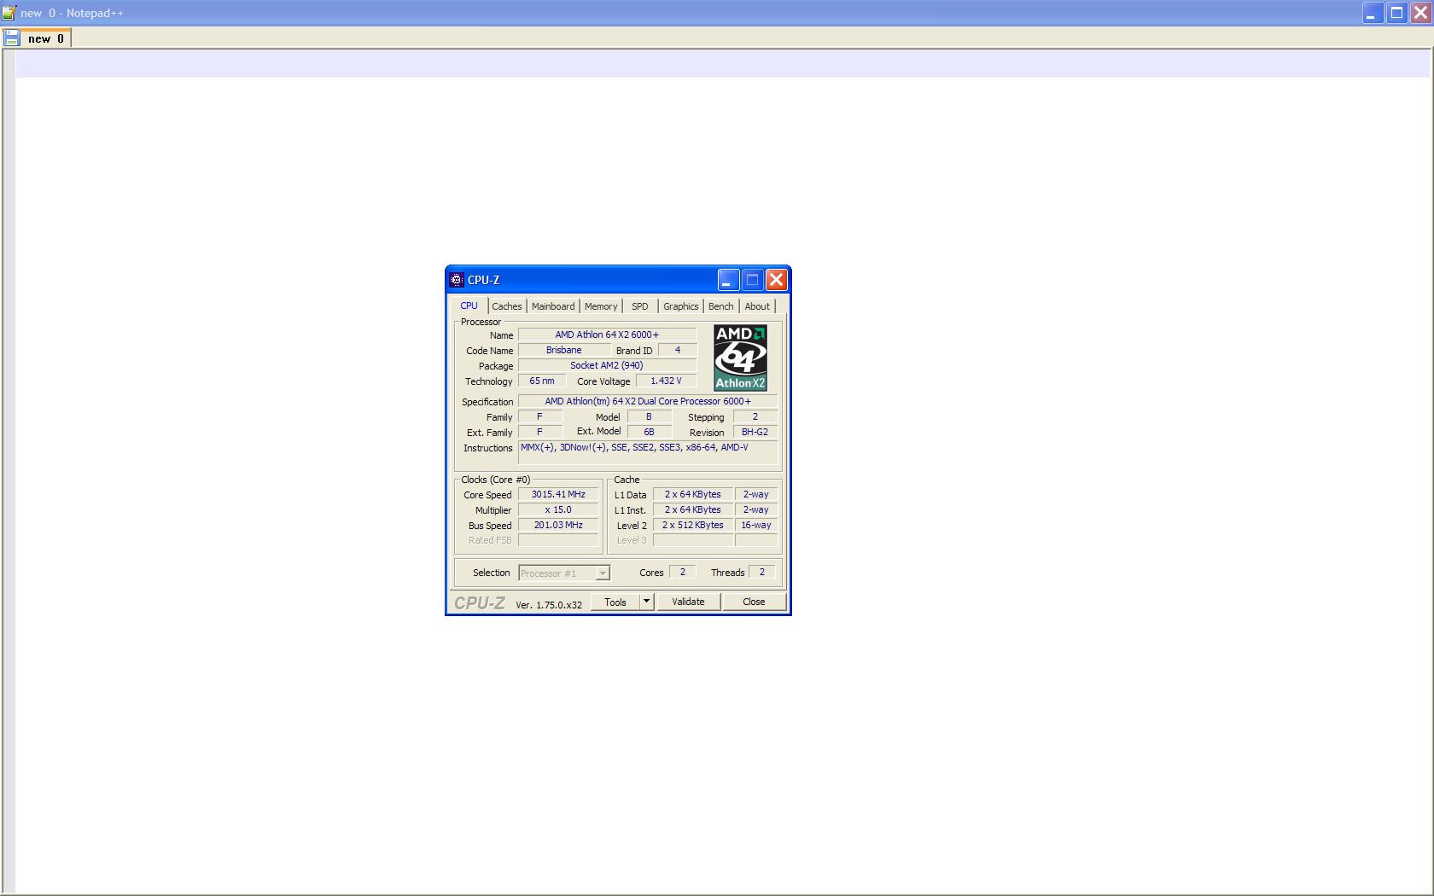1434x896 pixels.
Task: Minimize the Notepad++ window
Action: (1372, 13)
